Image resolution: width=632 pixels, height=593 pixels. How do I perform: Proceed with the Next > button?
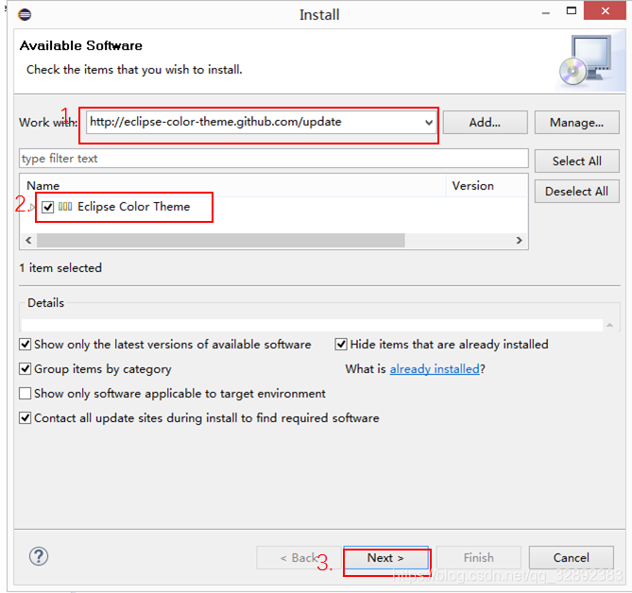pos(385,558)
